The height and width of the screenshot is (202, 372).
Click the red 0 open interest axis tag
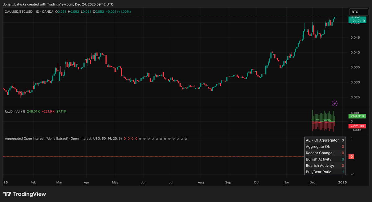(x=352, y=157)
